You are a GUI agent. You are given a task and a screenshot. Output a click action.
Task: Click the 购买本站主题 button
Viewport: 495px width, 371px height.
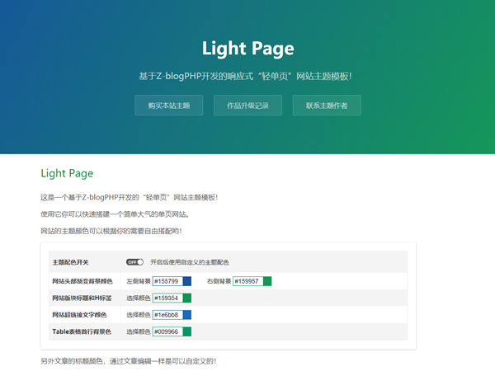point(168,106)
